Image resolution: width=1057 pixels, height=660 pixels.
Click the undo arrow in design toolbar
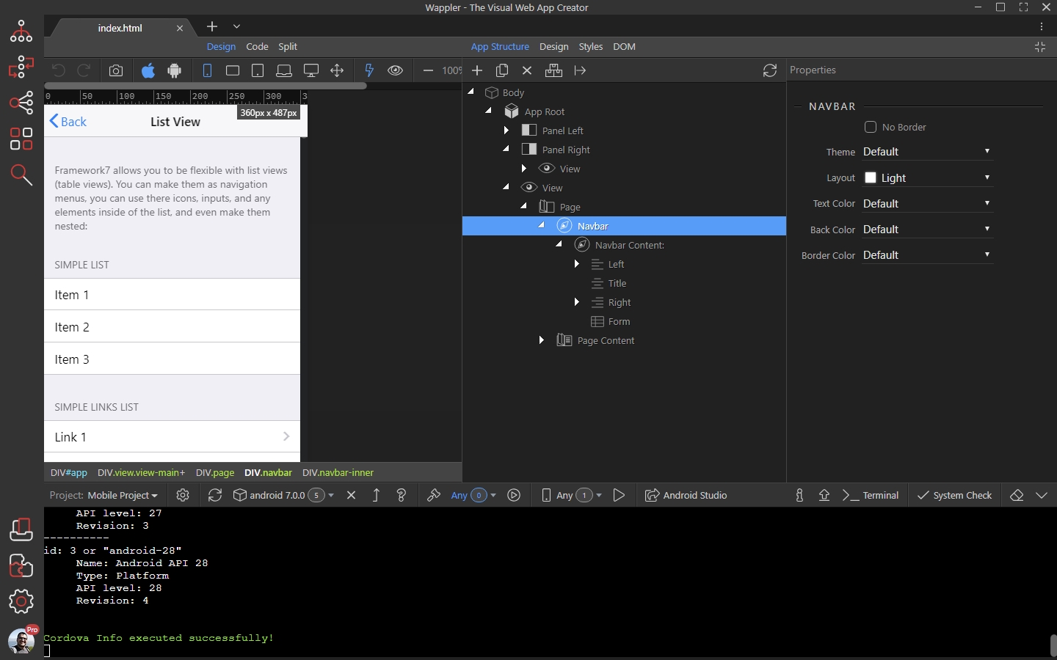tap(58, 70)
